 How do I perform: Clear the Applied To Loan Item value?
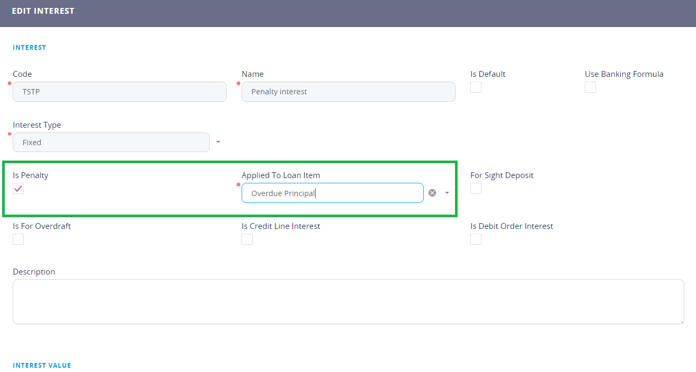tap(432, 193)
